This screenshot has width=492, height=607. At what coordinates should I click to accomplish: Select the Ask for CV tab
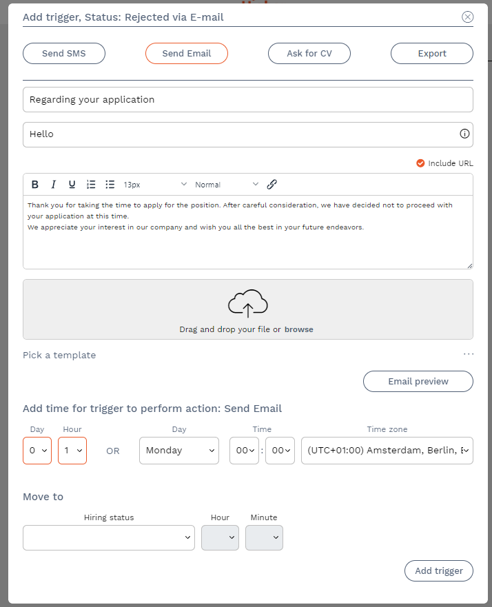pos(309,54)
